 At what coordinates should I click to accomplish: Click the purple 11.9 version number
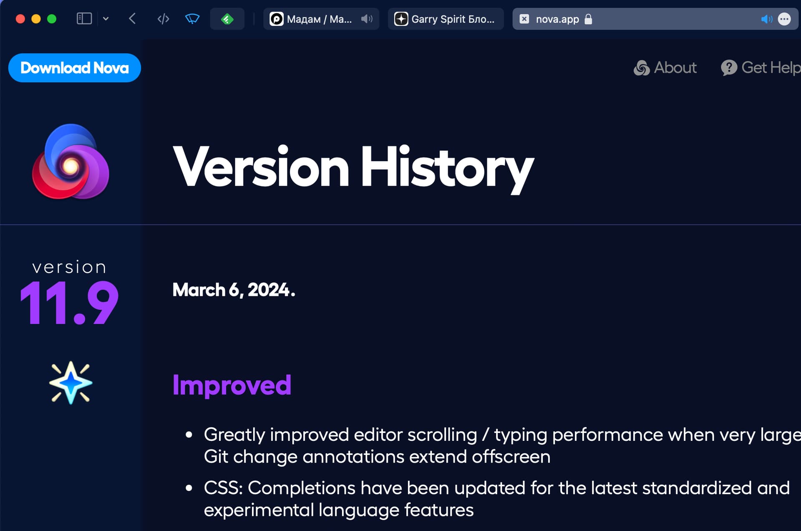point(69,303)
